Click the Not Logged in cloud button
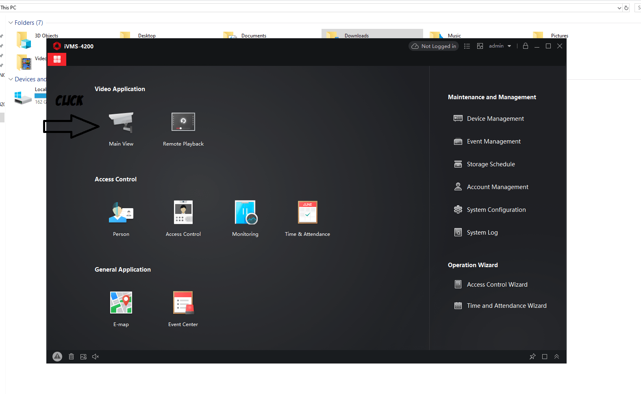641x394 pixels. pyautogui.click(x=433, y=46)
